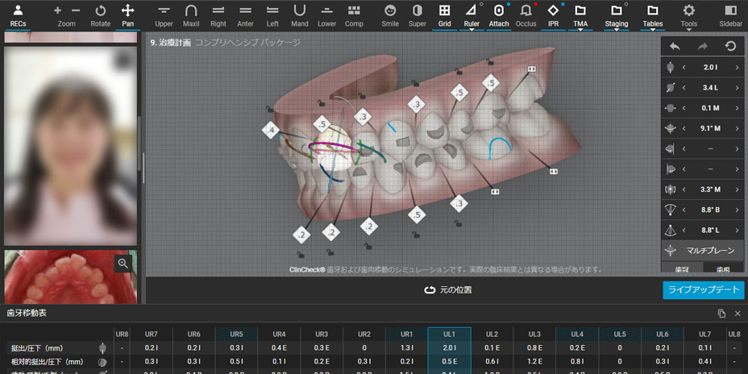Screen dimensions: 748x374
Task: Toggle the Superimposition (Super) view
Action: 417,15
